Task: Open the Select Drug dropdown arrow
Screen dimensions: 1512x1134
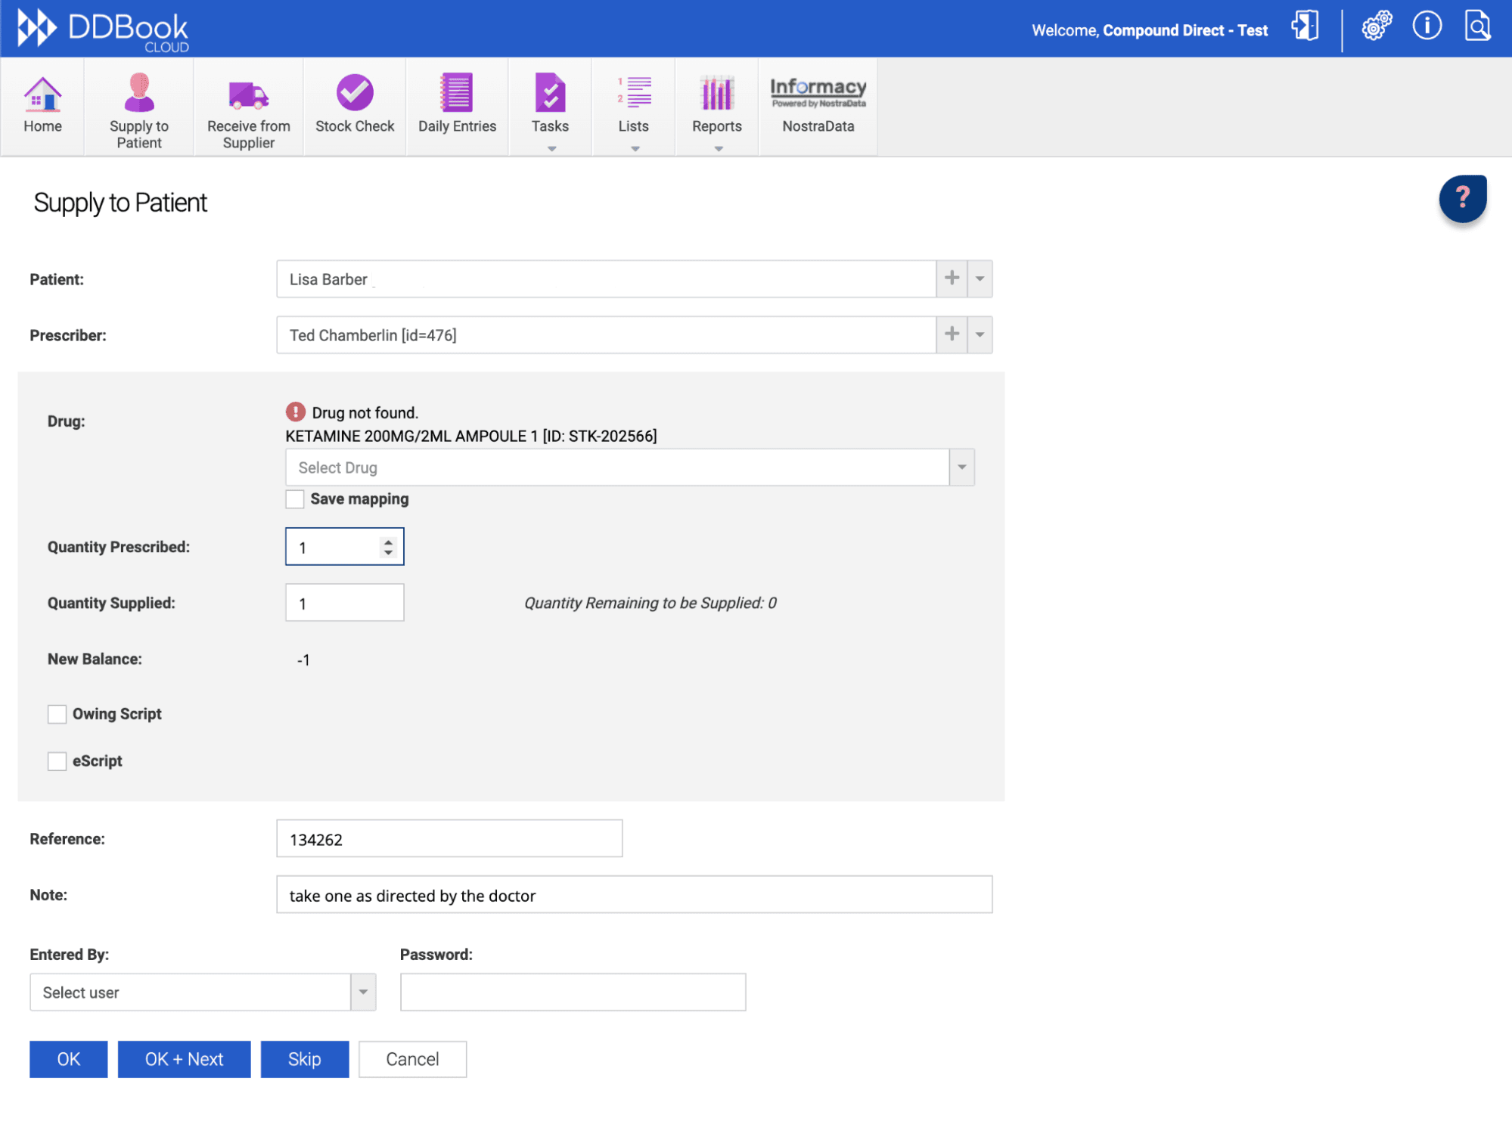Action: coord(961,467)
